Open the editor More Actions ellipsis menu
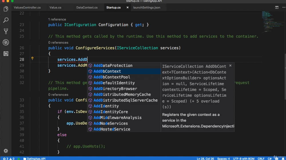The image size is (286, 160). (282, 7)
